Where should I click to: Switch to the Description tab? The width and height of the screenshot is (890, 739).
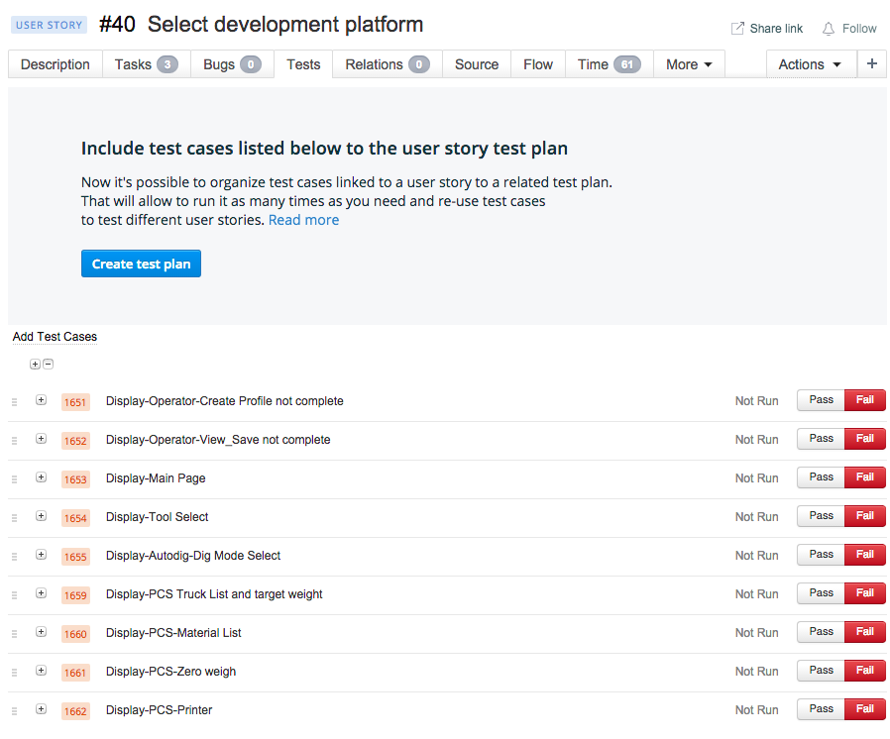(56, 64)
